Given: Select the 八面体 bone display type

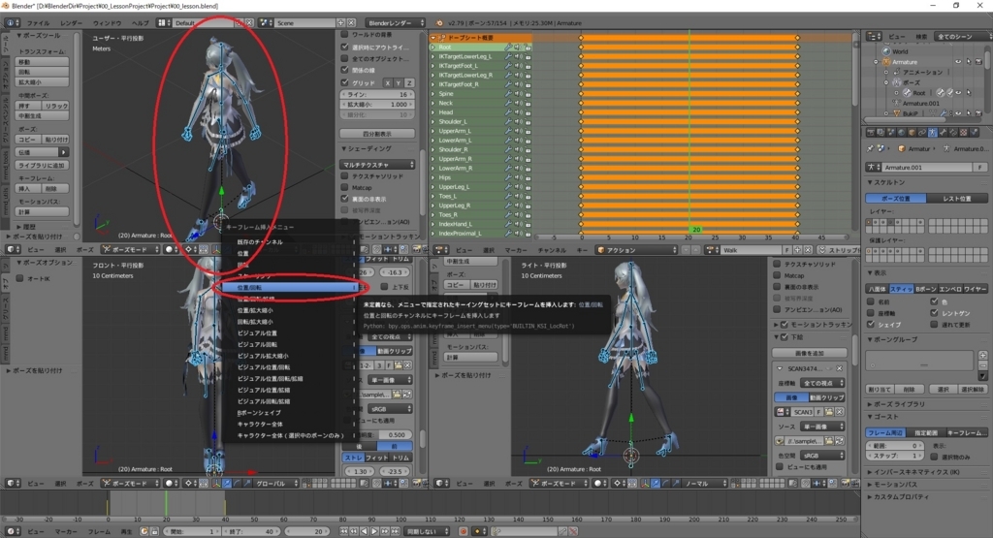Looking at the screenshot, I should [x=876, y=289].
